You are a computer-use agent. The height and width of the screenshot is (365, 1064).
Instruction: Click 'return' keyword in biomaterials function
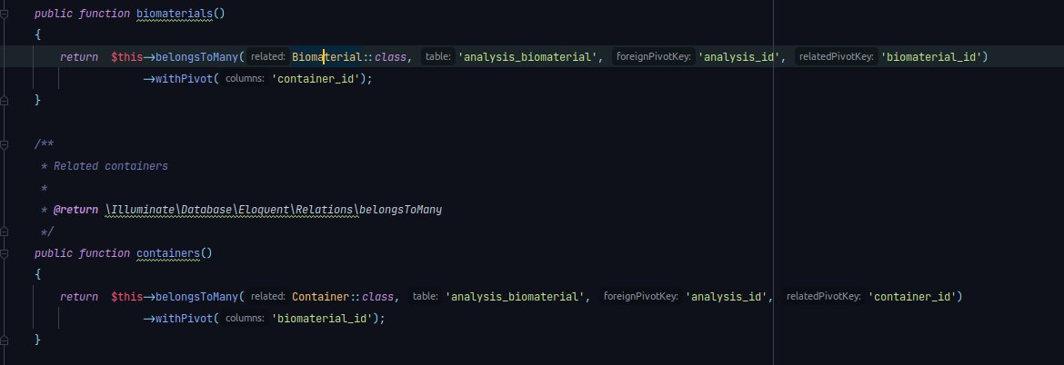click(79, 57)
